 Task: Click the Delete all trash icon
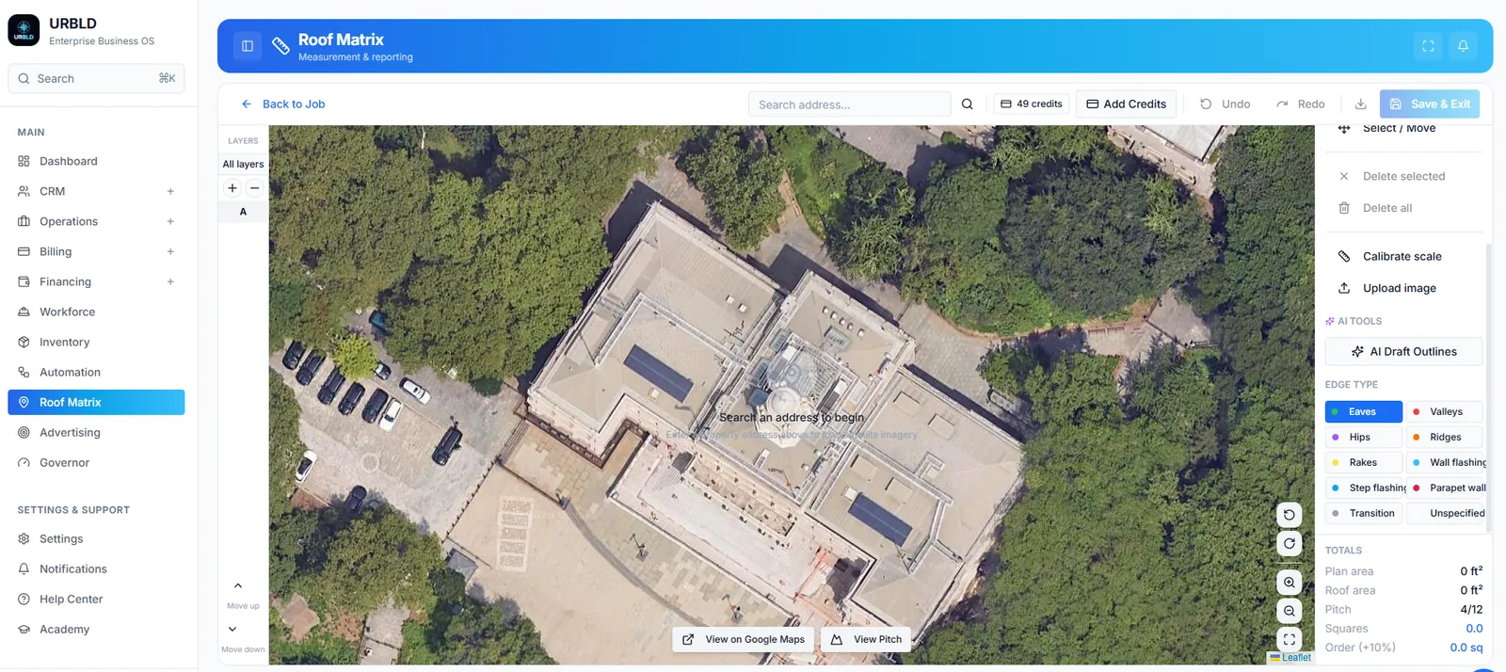click(x=1344, y=208)
